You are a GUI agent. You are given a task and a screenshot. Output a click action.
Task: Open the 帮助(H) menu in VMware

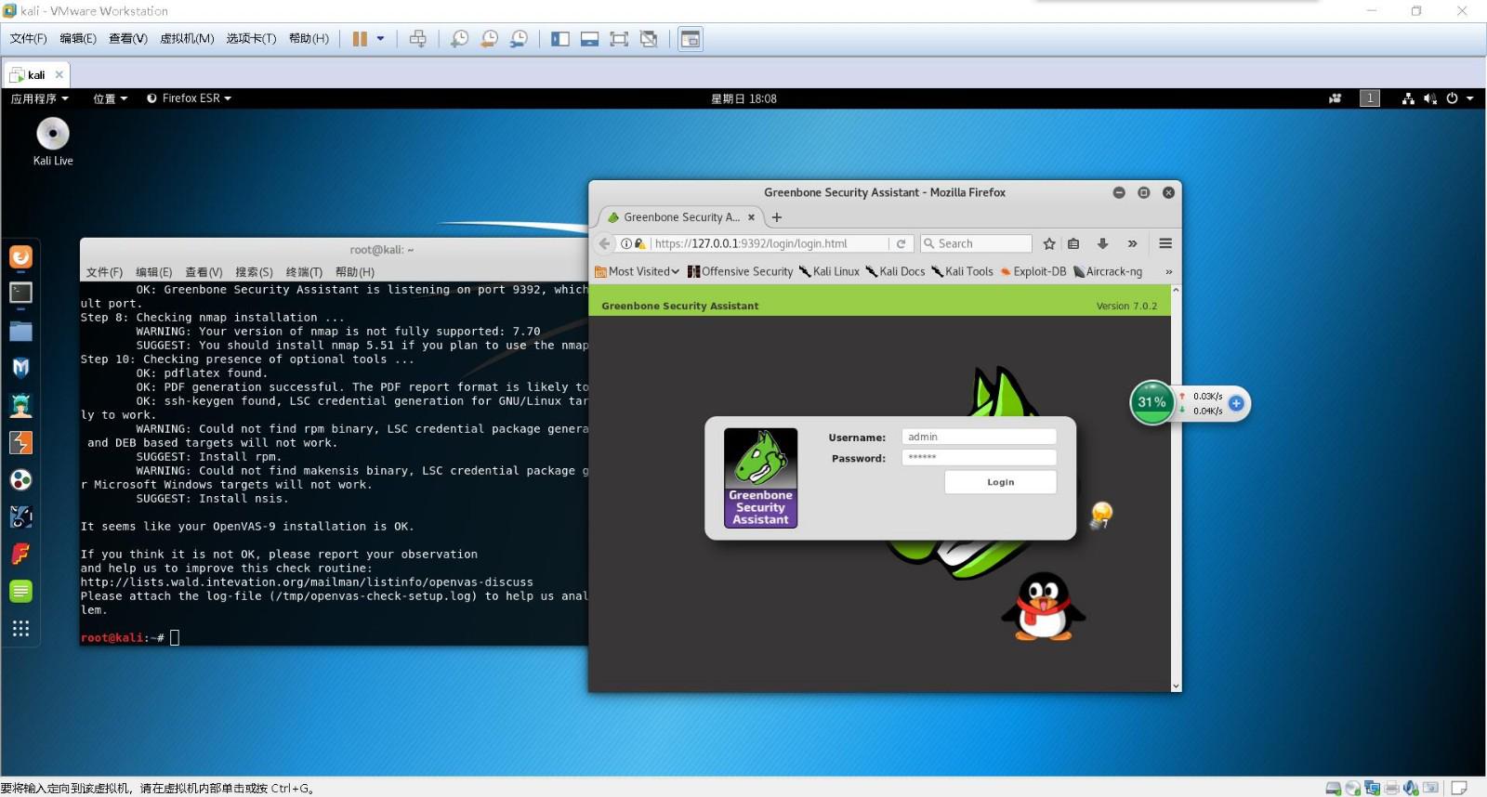[309, 38]
